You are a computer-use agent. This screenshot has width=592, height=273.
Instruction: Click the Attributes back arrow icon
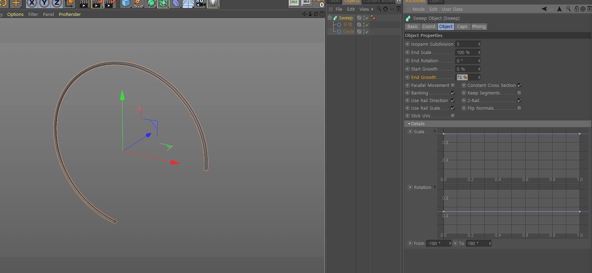(545, 9)
